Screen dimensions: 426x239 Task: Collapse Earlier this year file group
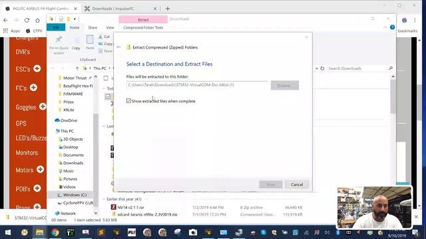click(104, 199)
